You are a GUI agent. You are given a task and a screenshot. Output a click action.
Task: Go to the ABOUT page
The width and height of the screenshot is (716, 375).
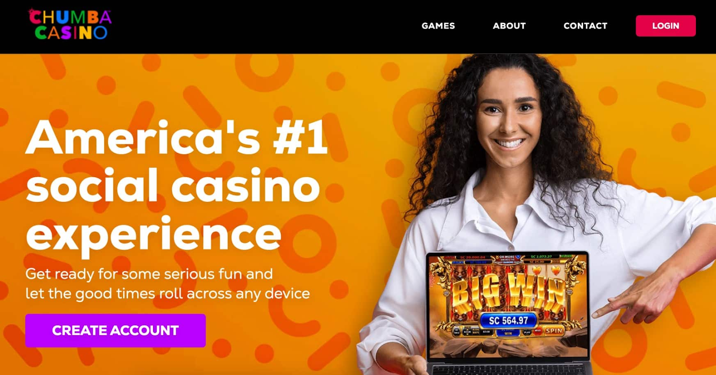[509, 26]
